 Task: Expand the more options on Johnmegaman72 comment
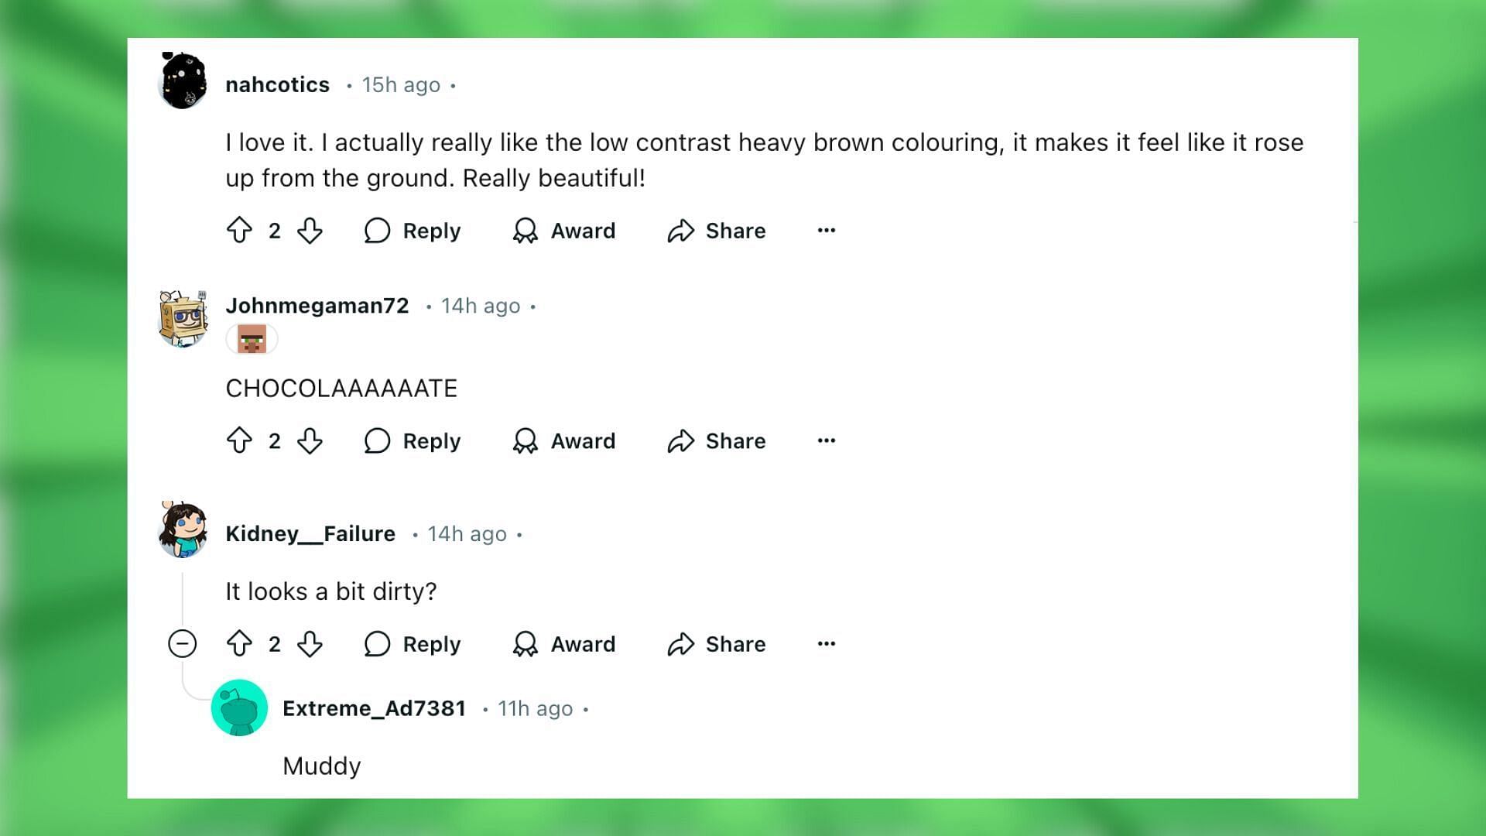pos(827,440)
